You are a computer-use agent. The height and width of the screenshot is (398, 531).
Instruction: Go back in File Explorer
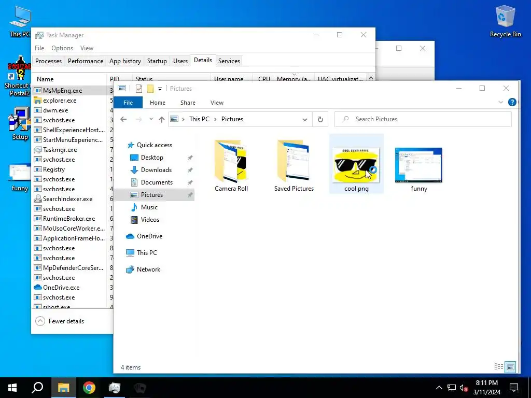[x=123, y=119]
